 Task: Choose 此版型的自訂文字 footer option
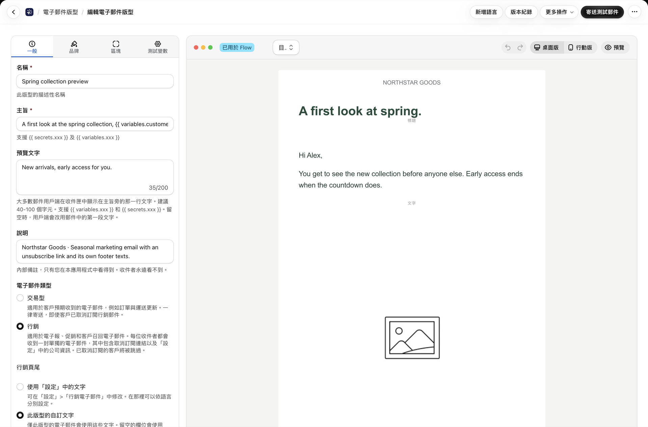click(x=20, y=415)
